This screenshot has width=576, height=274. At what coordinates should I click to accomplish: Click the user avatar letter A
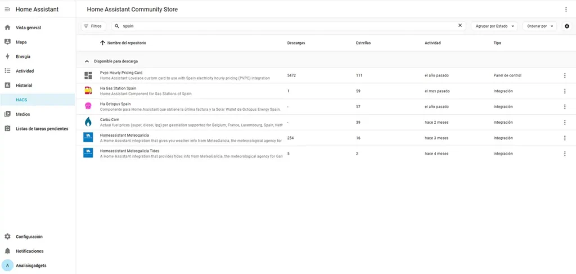[7, 265]
